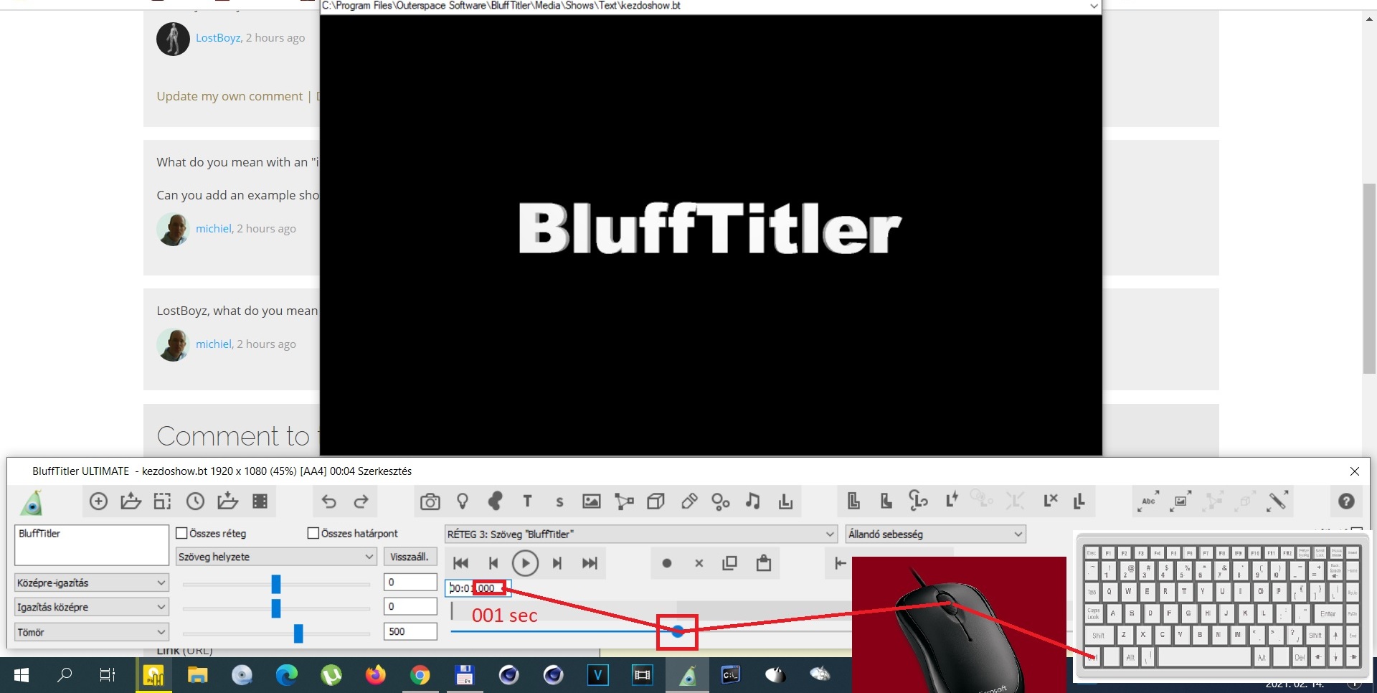
Task: Click the blue timeline playhead marker
Action: pyautogui.click(x=678, y=632)
